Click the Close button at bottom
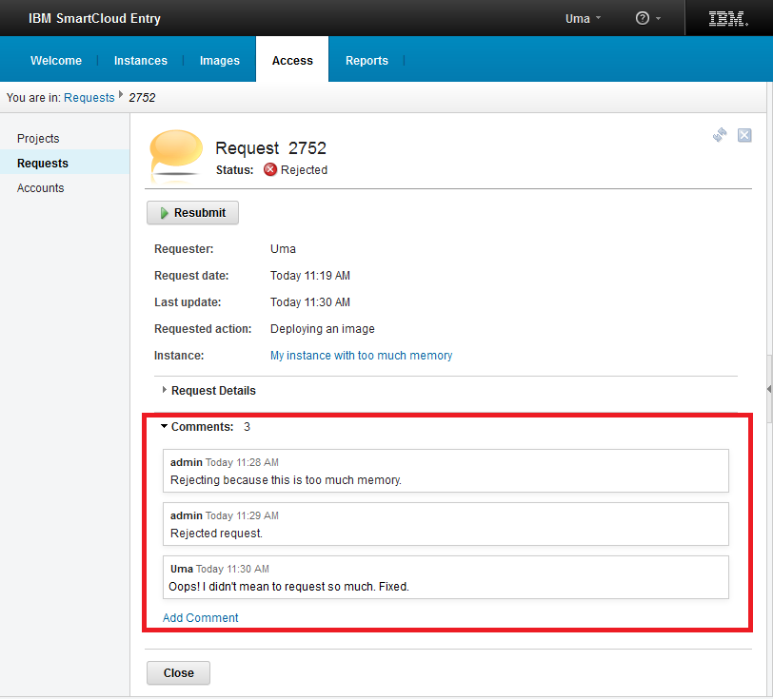This screenshot has height=699, width=773. point(178,672)
